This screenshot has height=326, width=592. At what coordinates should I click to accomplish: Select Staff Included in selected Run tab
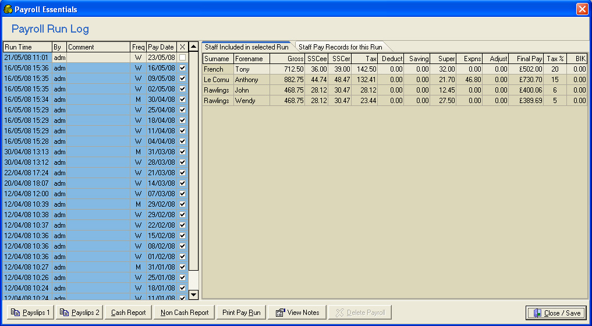[x=247, y=47]
